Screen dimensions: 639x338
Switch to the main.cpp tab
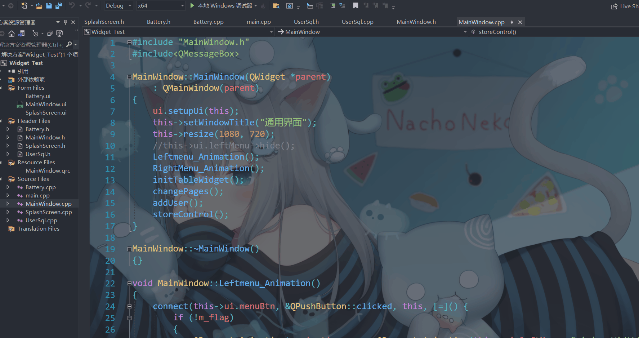259,22
